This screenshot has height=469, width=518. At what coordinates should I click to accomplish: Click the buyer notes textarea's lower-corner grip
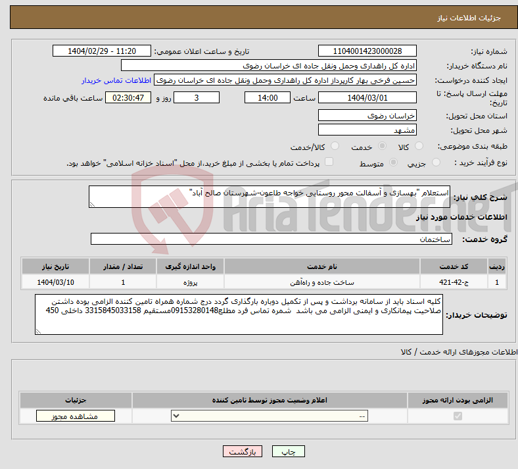[x=38, y=331]
